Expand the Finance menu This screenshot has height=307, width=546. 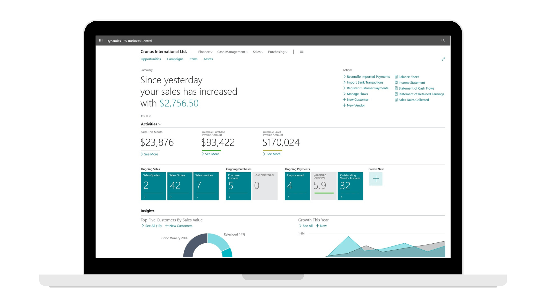(x=205, y=52)
